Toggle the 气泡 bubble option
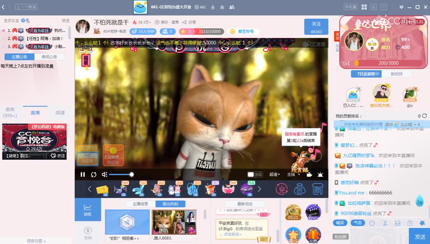 tap(358, 223)
